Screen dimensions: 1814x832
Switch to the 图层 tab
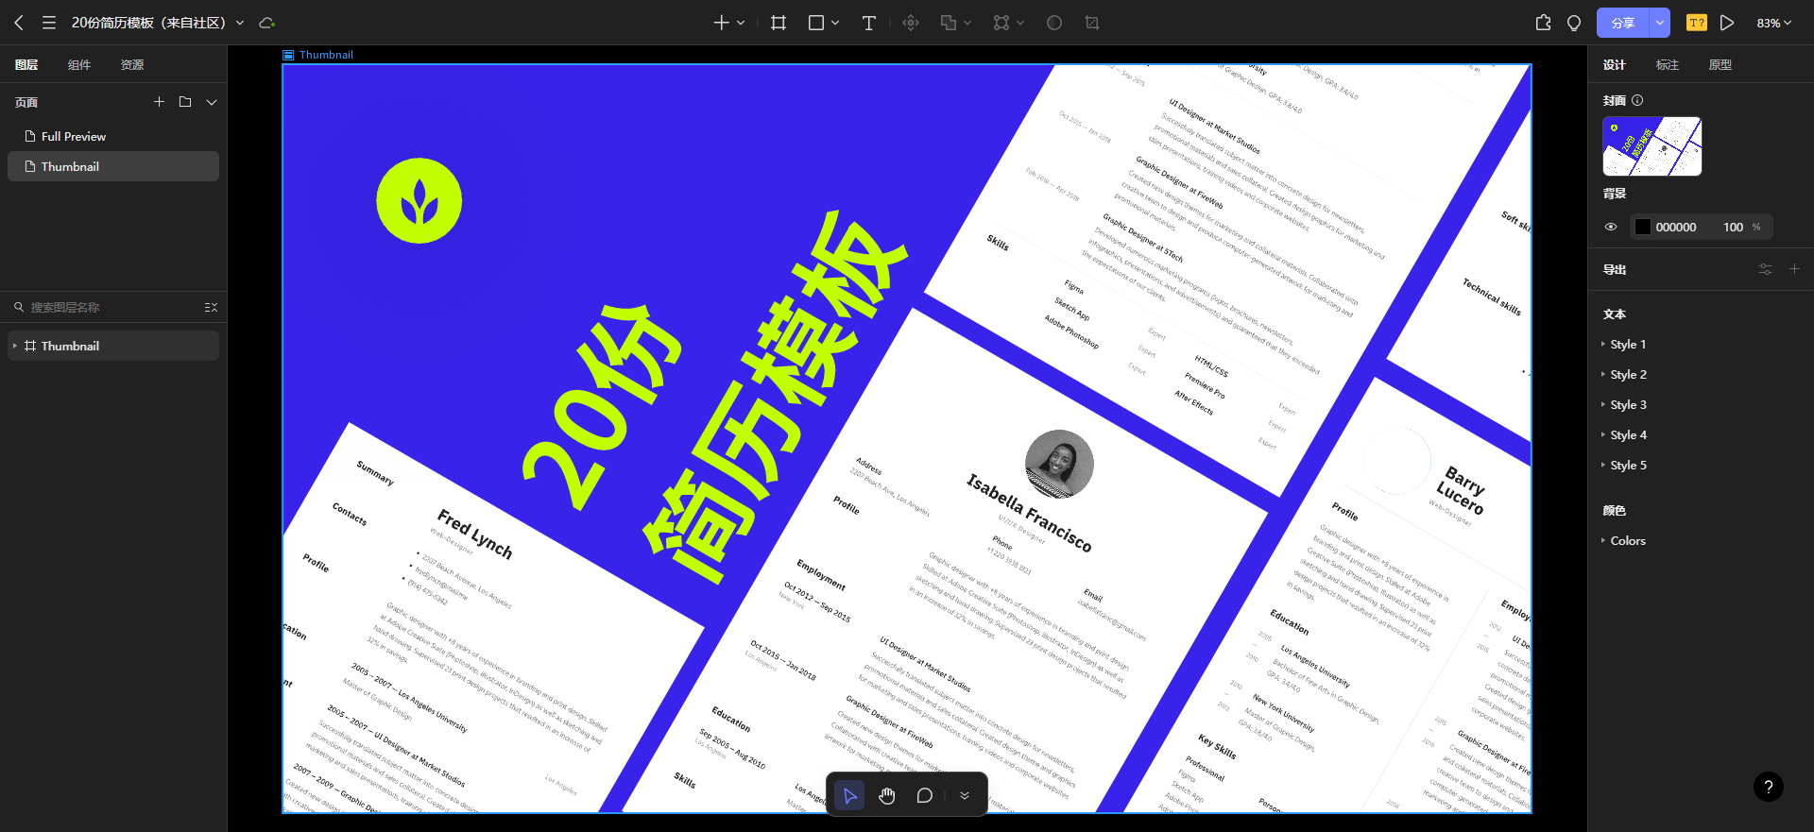pyautogui.click(x=26, y=64)
